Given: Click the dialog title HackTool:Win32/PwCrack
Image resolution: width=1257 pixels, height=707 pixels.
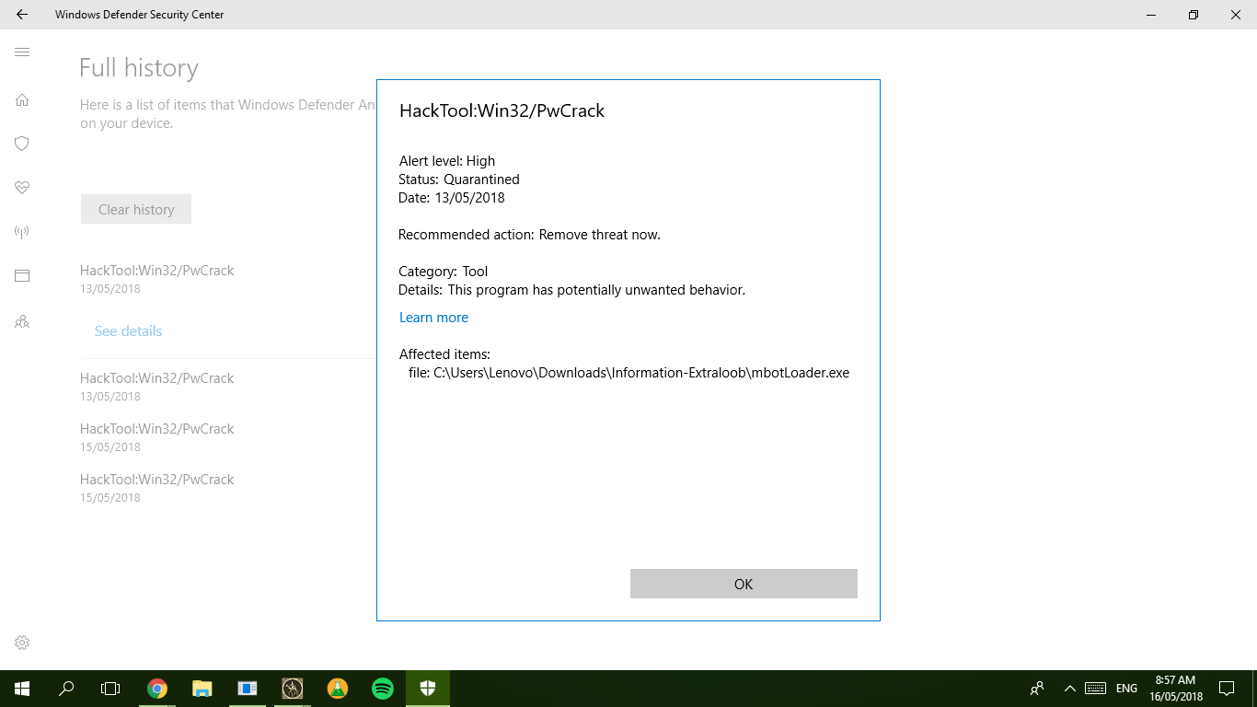Looking at the screenshot, I should [502, 111].
